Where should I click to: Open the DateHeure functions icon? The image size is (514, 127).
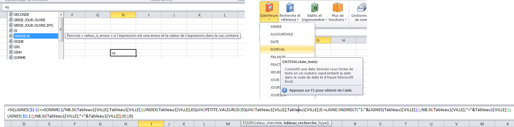269,8
